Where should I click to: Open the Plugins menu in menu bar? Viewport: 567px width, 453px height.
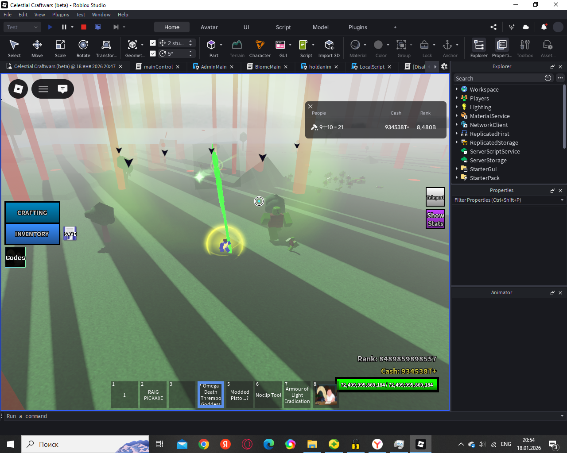click(61, 15)
